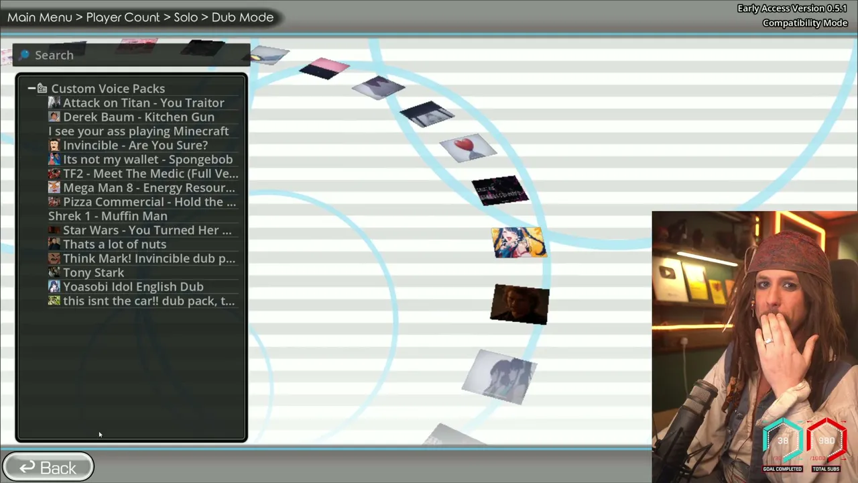Pick the dark-haired man thumbnail
The image size is (858, 483).
coord(519,304)
